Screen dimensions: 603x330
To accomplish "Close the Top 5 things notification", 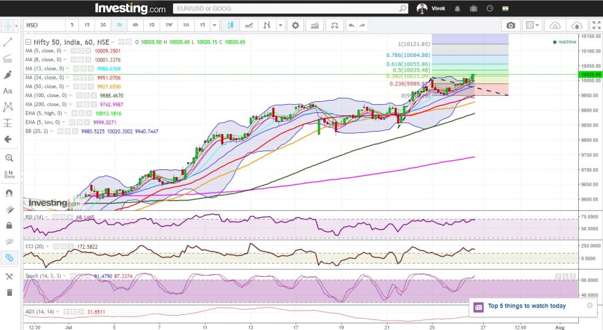I will [x=589, y=305].
